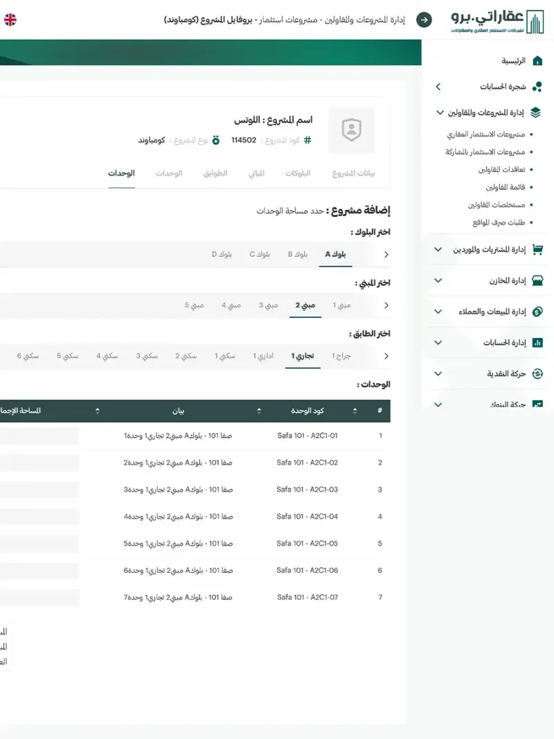Sort by بيان column arrows
554x739 pixels.
pos(98,411)
